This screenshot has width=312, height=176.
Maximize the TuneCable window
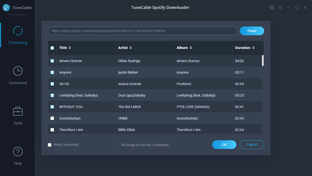[x=297, y=8]
